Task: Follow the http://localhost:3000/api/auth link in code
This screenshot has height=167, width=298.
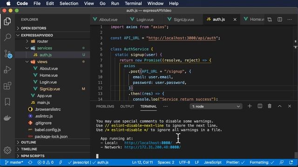Action: pos(182,38)
